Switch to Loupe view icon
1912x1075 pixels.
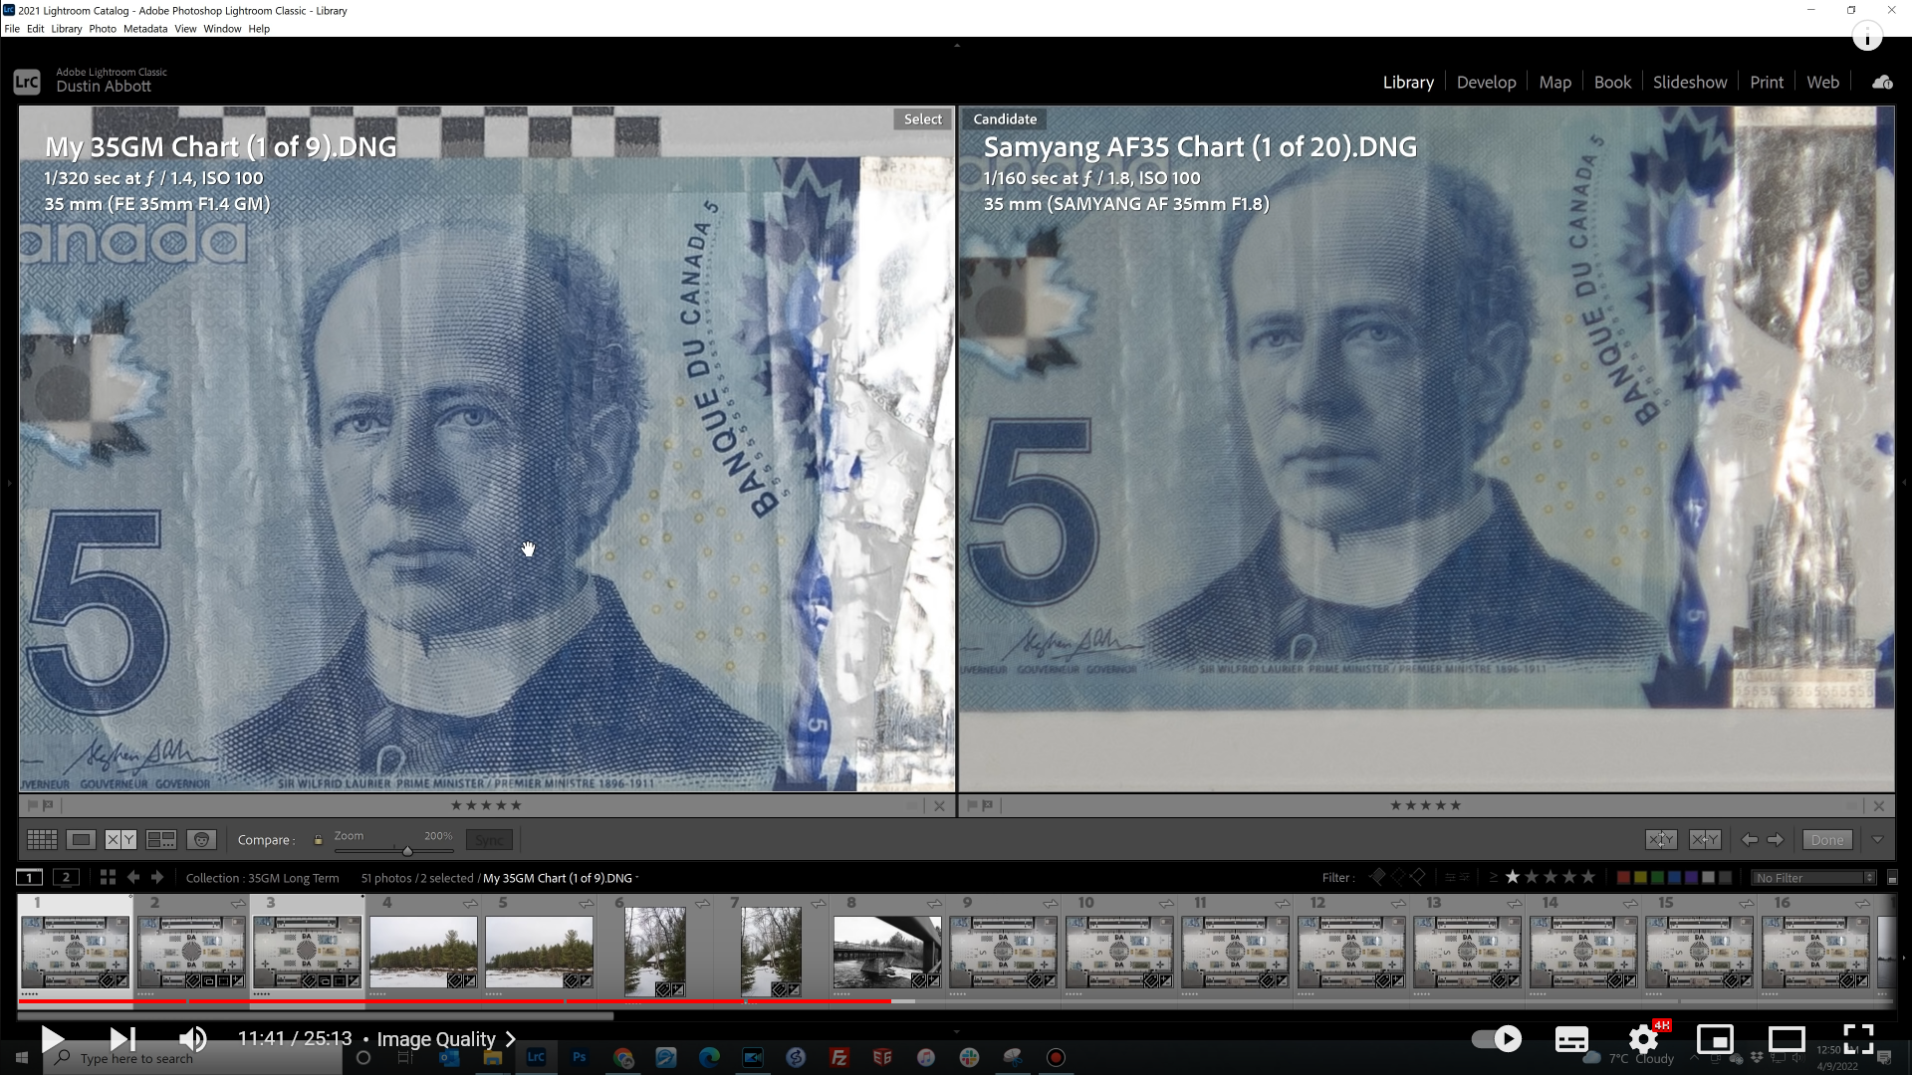tap(82, 840)
